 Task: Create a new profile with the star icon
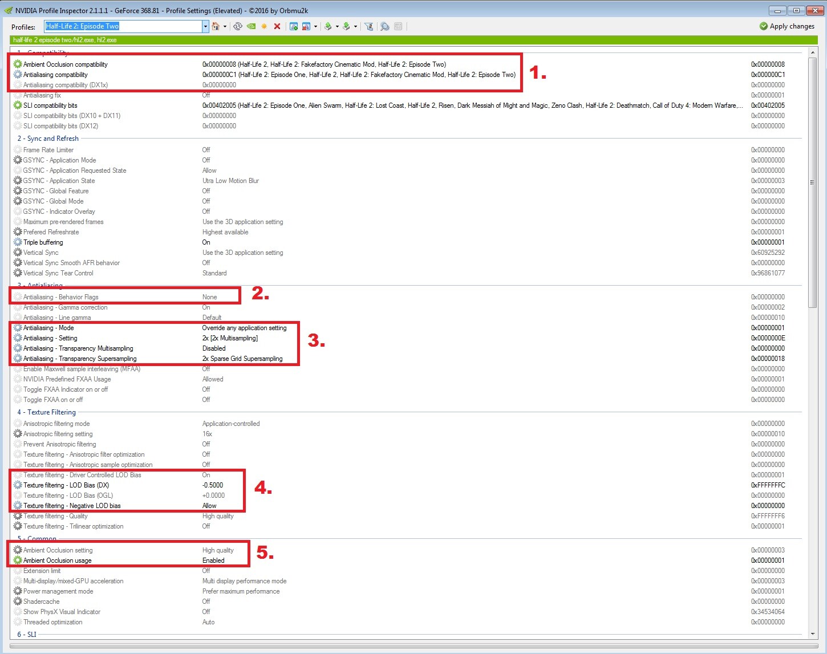click(264, 26)
